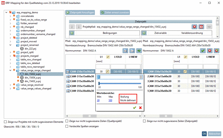Select din_15433_a.prj in tree
Image resolution: width=223 pixels, height=138 pixels.
coord(33,81)
